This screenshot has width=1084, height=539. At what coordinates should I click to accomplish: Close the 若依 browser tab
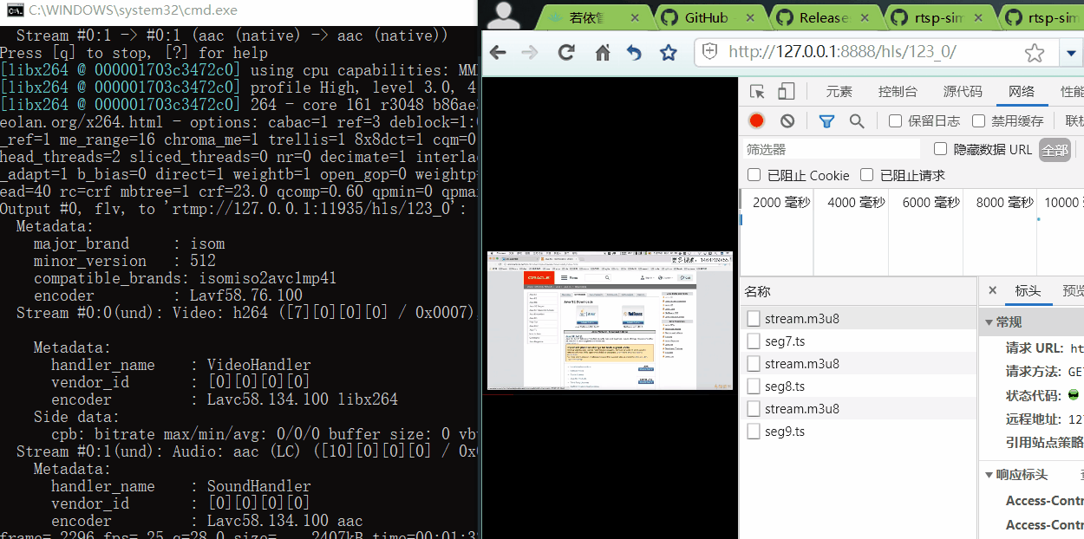(635, 17)
